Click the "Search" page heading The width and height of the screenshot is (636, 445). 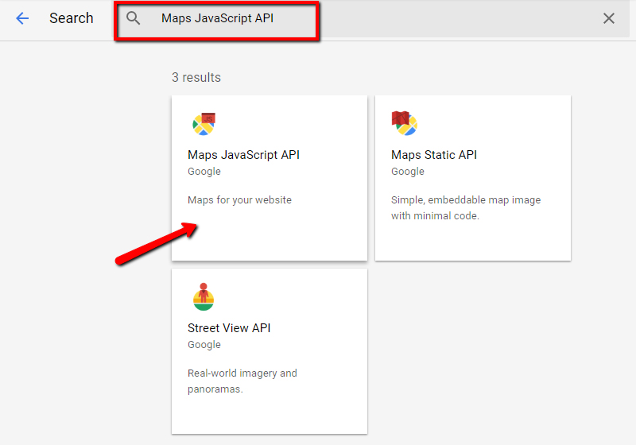coord(72,18)
